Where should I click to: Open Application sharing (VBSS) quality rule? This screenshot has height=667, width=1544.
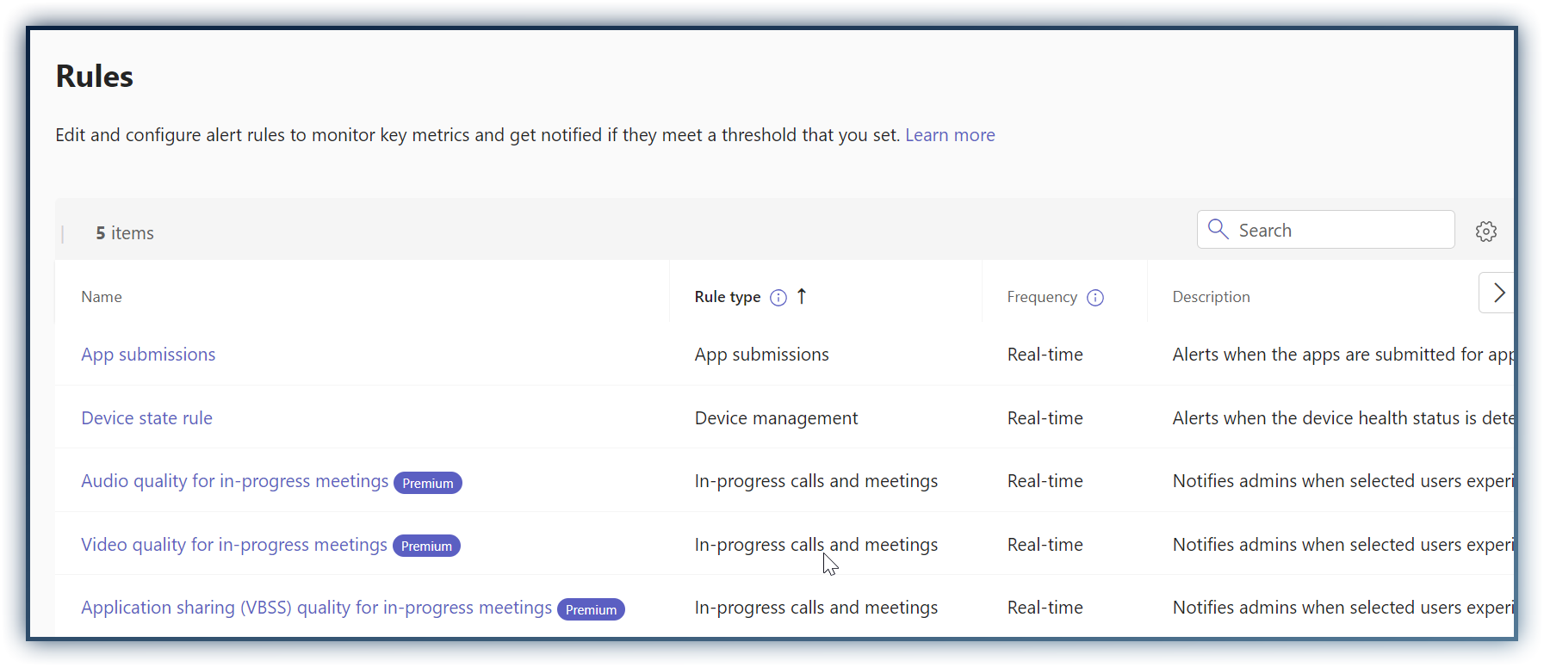point(316,608)
